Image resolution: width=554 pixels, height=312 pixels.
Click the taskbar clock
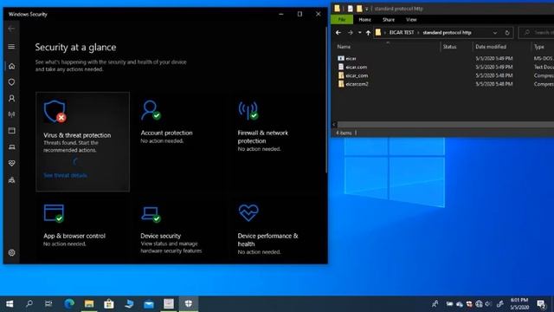coord(519,304)
